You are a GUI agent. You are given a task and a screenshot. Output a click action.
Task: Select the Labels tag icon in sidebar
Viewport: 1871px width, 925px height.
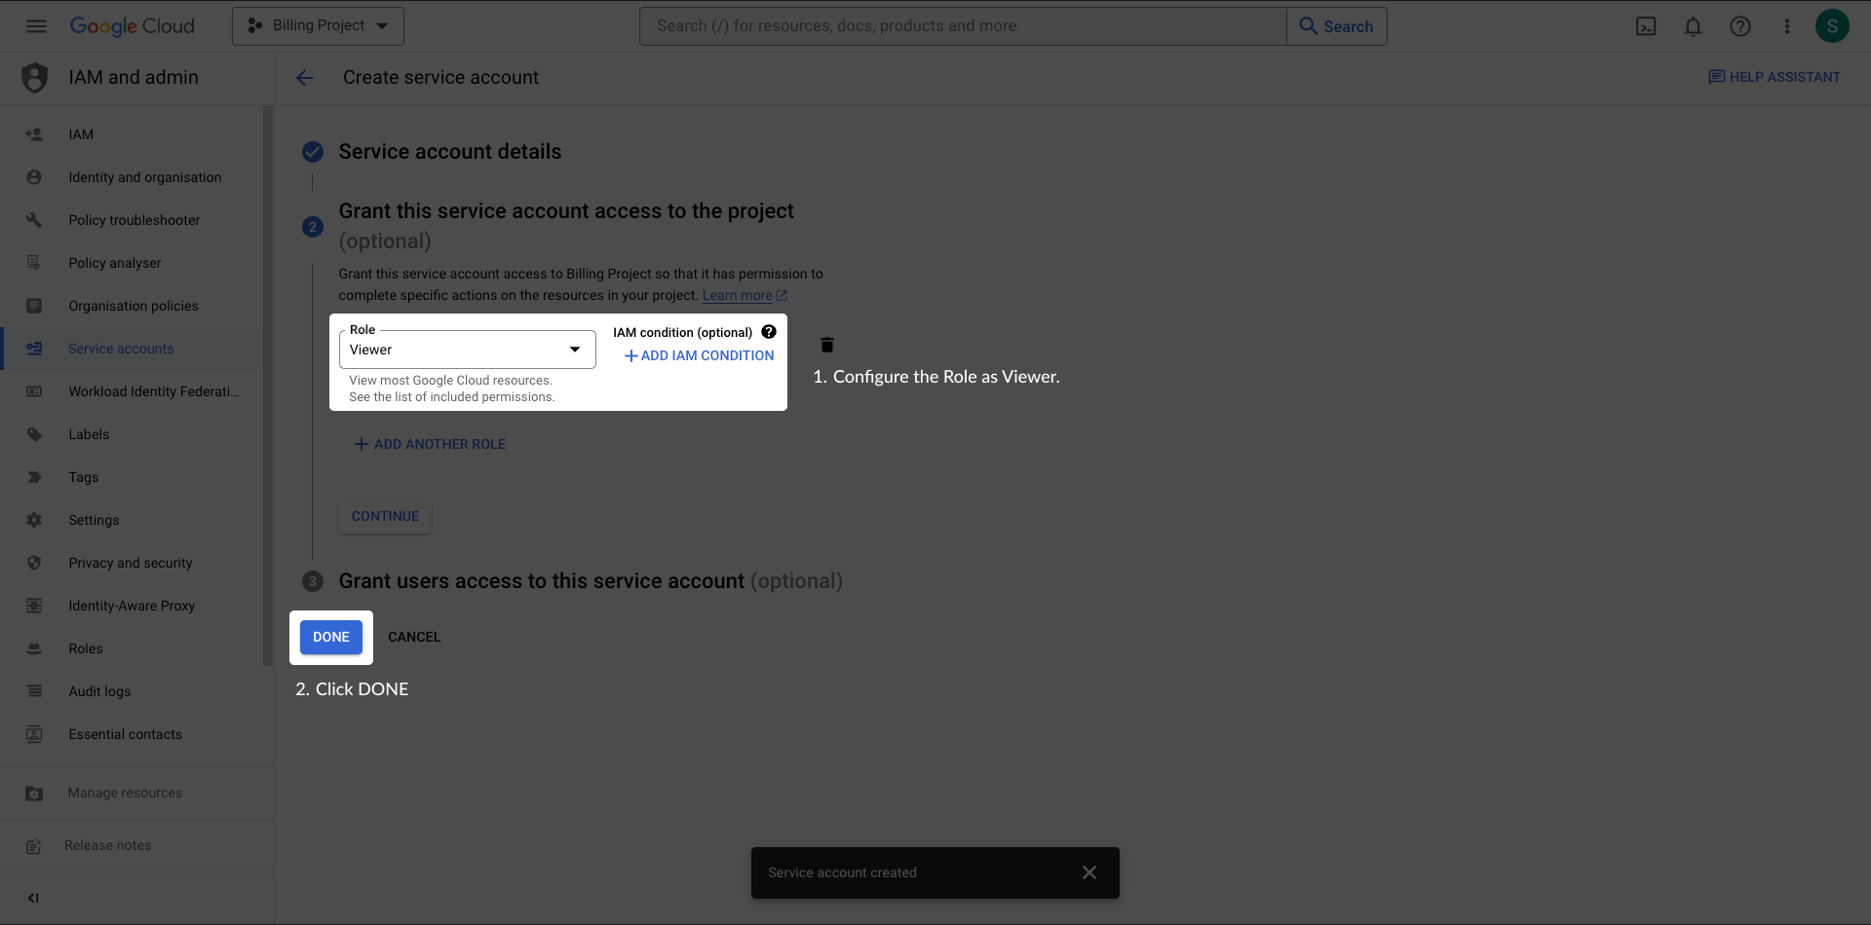34,434
